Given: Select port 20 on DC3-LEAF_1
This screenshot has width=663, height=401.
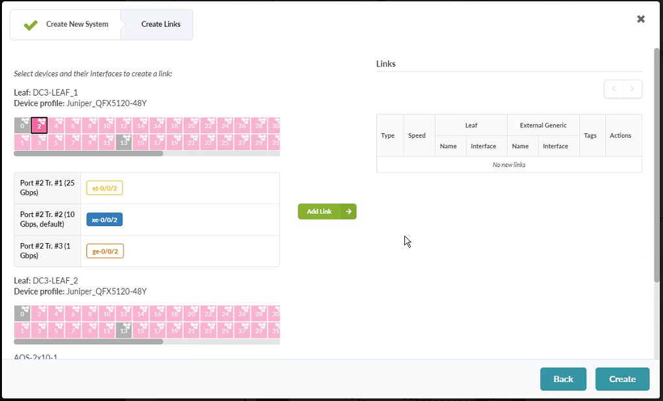Looking at the screenshot, I should pyautogui.click(x=191, y=125).
